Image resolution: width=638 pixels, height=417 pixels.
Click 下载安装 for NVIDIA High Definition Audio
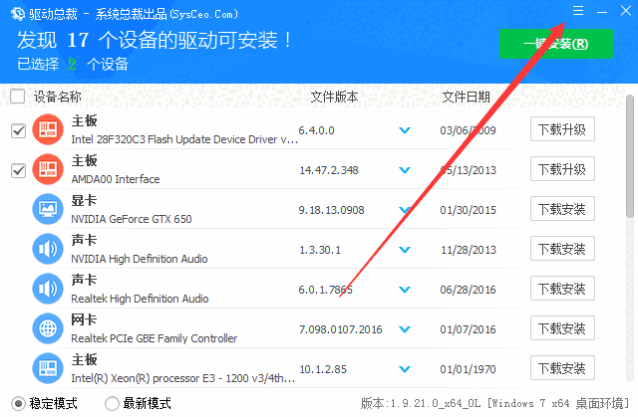(562, 249)
